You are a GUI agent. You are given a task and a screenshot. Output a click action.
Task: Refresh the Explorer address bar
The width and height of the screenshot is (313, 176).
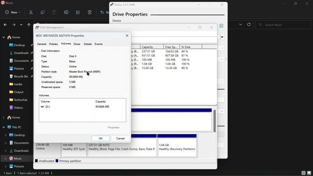pyautogui.click(x=249, y=24)
